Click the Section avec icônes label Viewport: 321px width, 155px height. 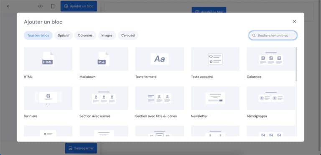point(95,116)
